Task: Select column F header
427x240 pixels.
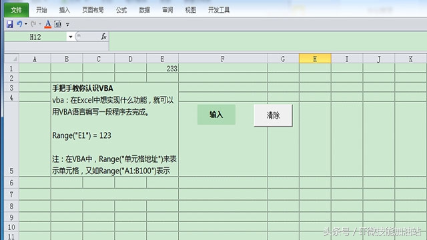Action: (223, 59)
